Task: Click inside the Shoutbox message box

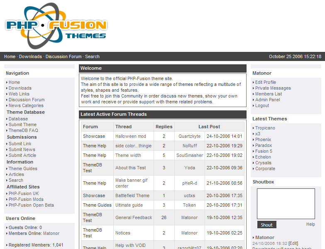Action: [x=286, y=204]
